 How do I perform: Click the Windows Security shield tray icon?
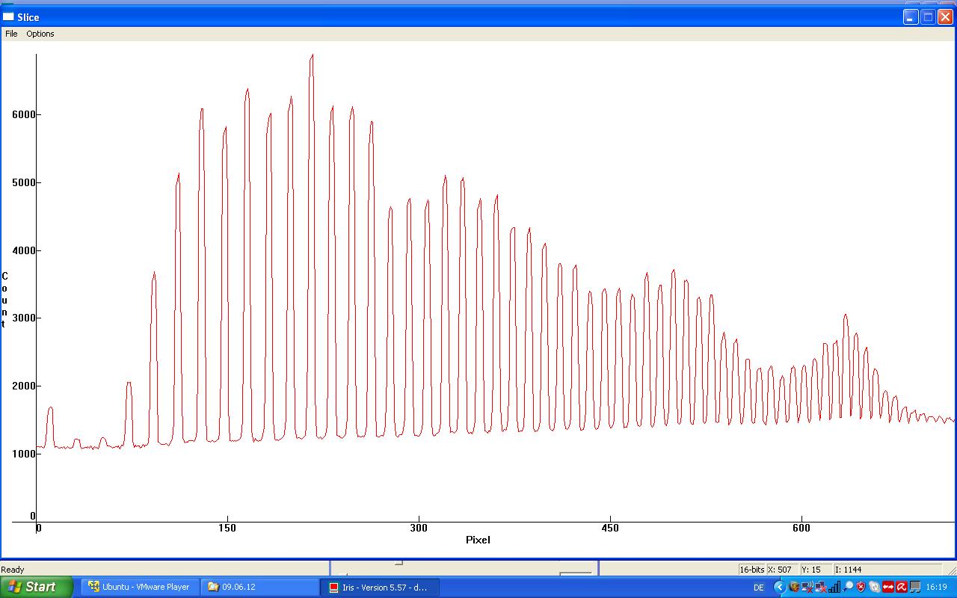pyautogui.click(x=794, y=588)
